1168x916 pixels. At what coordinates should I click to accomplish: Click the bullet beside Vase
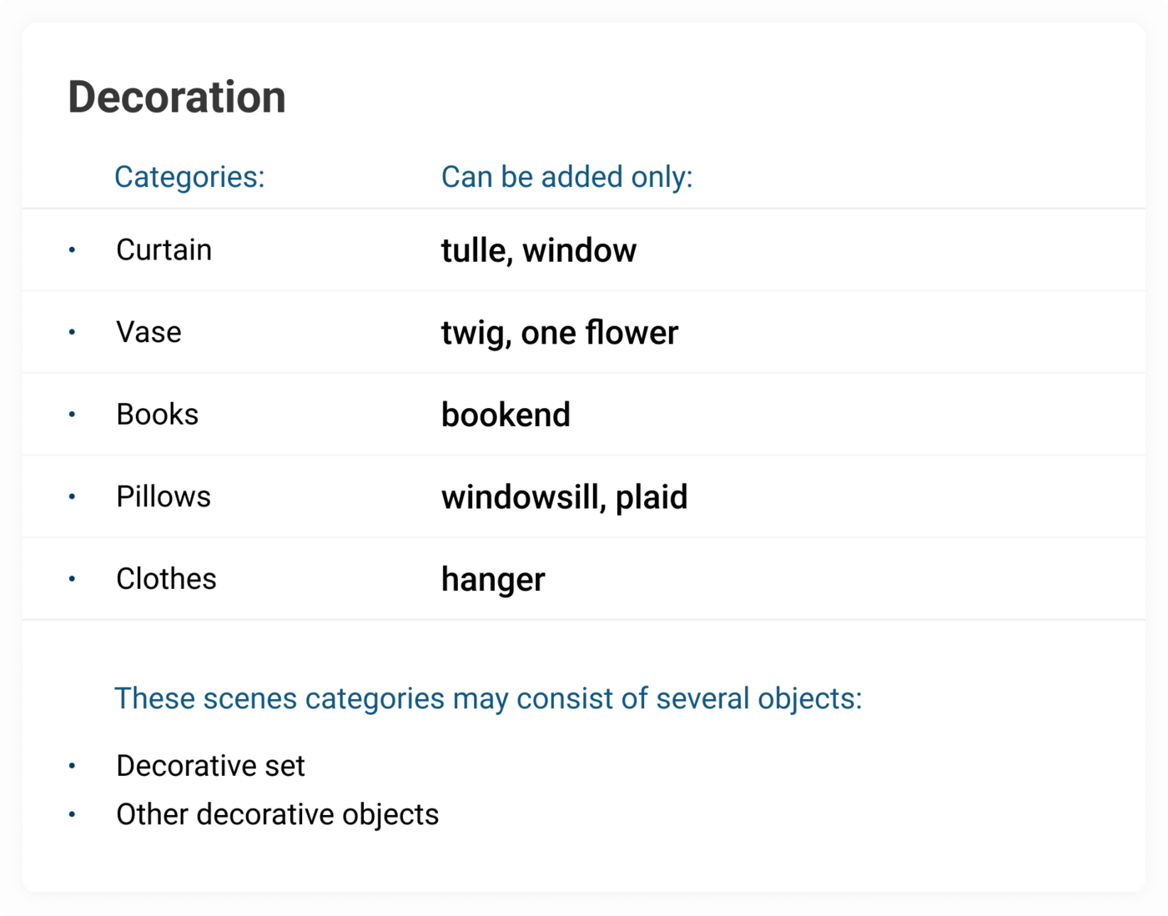click(x=72, y=332)
